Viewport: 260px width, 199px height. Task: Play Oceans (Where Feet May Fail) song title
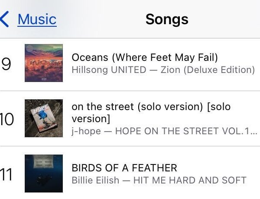pos(144,57)
